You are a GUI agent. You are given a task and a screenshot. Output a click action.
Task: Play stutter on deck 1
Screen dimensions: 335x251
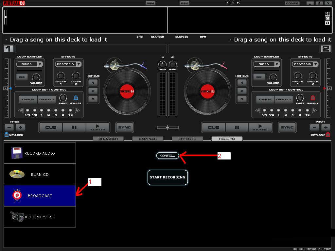pos(97,127)
